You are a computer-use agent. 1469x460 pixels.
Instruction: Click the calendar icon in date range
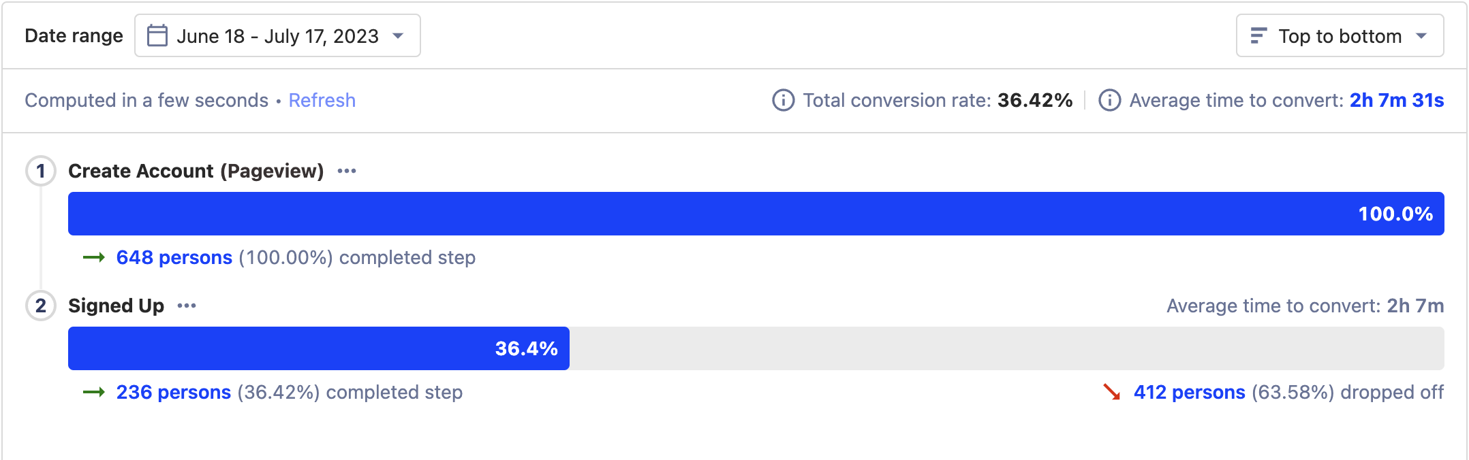[157, 35]
